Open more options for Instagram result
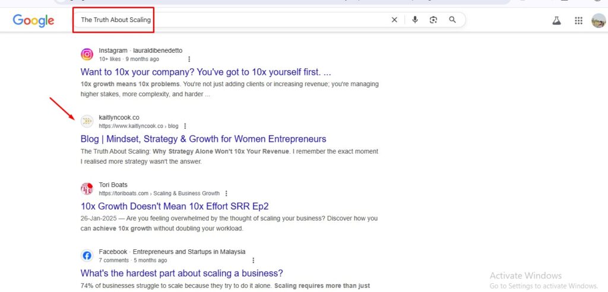Viewport: 608px width, 292px height. pyautogui.click(x=189, y=59)
